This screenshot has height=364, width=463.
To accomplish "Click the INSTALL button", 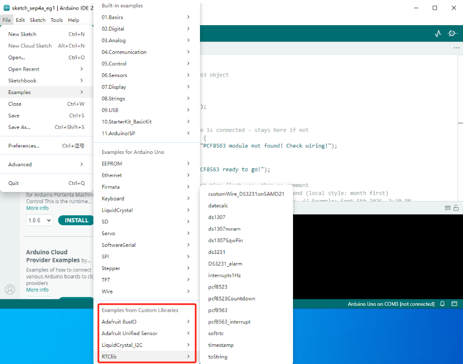I will (76, 220).
